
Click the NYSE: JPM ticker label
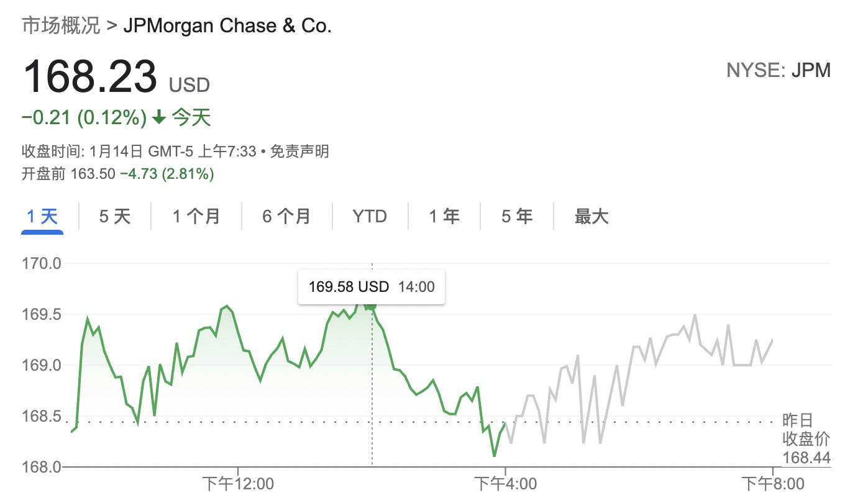[x=778, y=70]
